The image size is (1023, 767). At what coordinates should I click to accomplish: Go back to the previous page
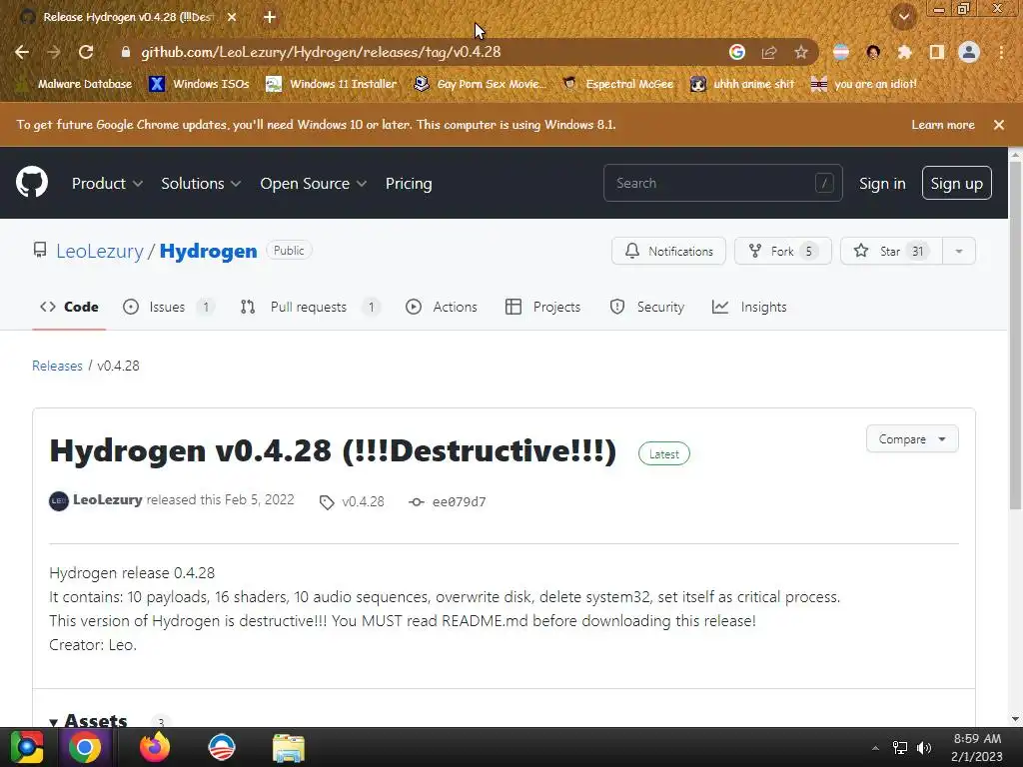(22, 52)
